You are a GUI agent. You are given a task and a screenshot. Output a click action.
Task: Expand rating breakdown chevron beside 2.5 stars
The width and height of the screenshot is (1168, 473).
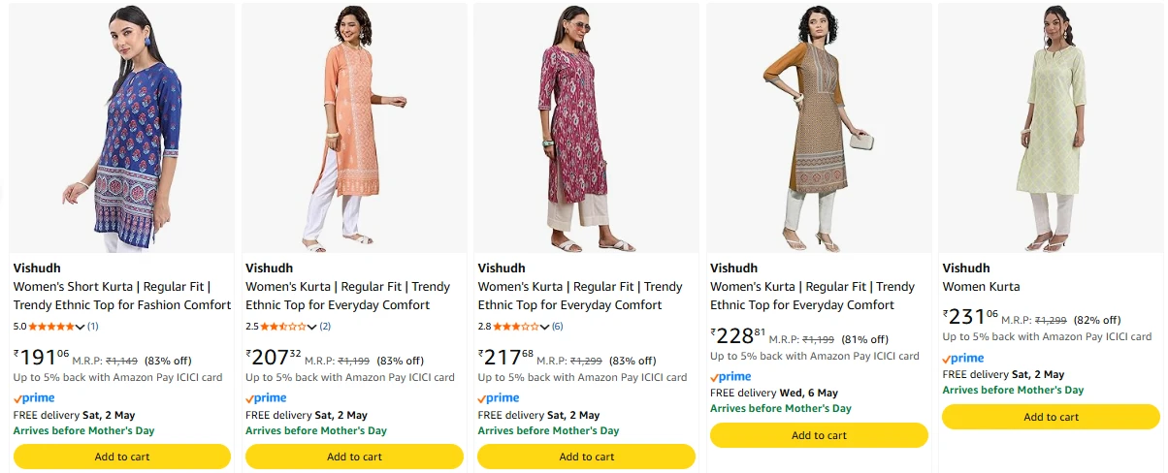(x=312, y=327)
